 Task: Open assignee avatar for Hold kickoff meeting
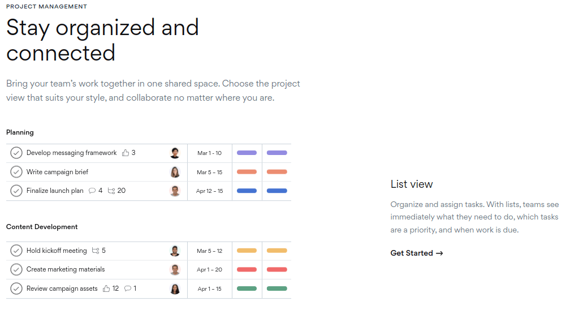click(x=175, y=251)
